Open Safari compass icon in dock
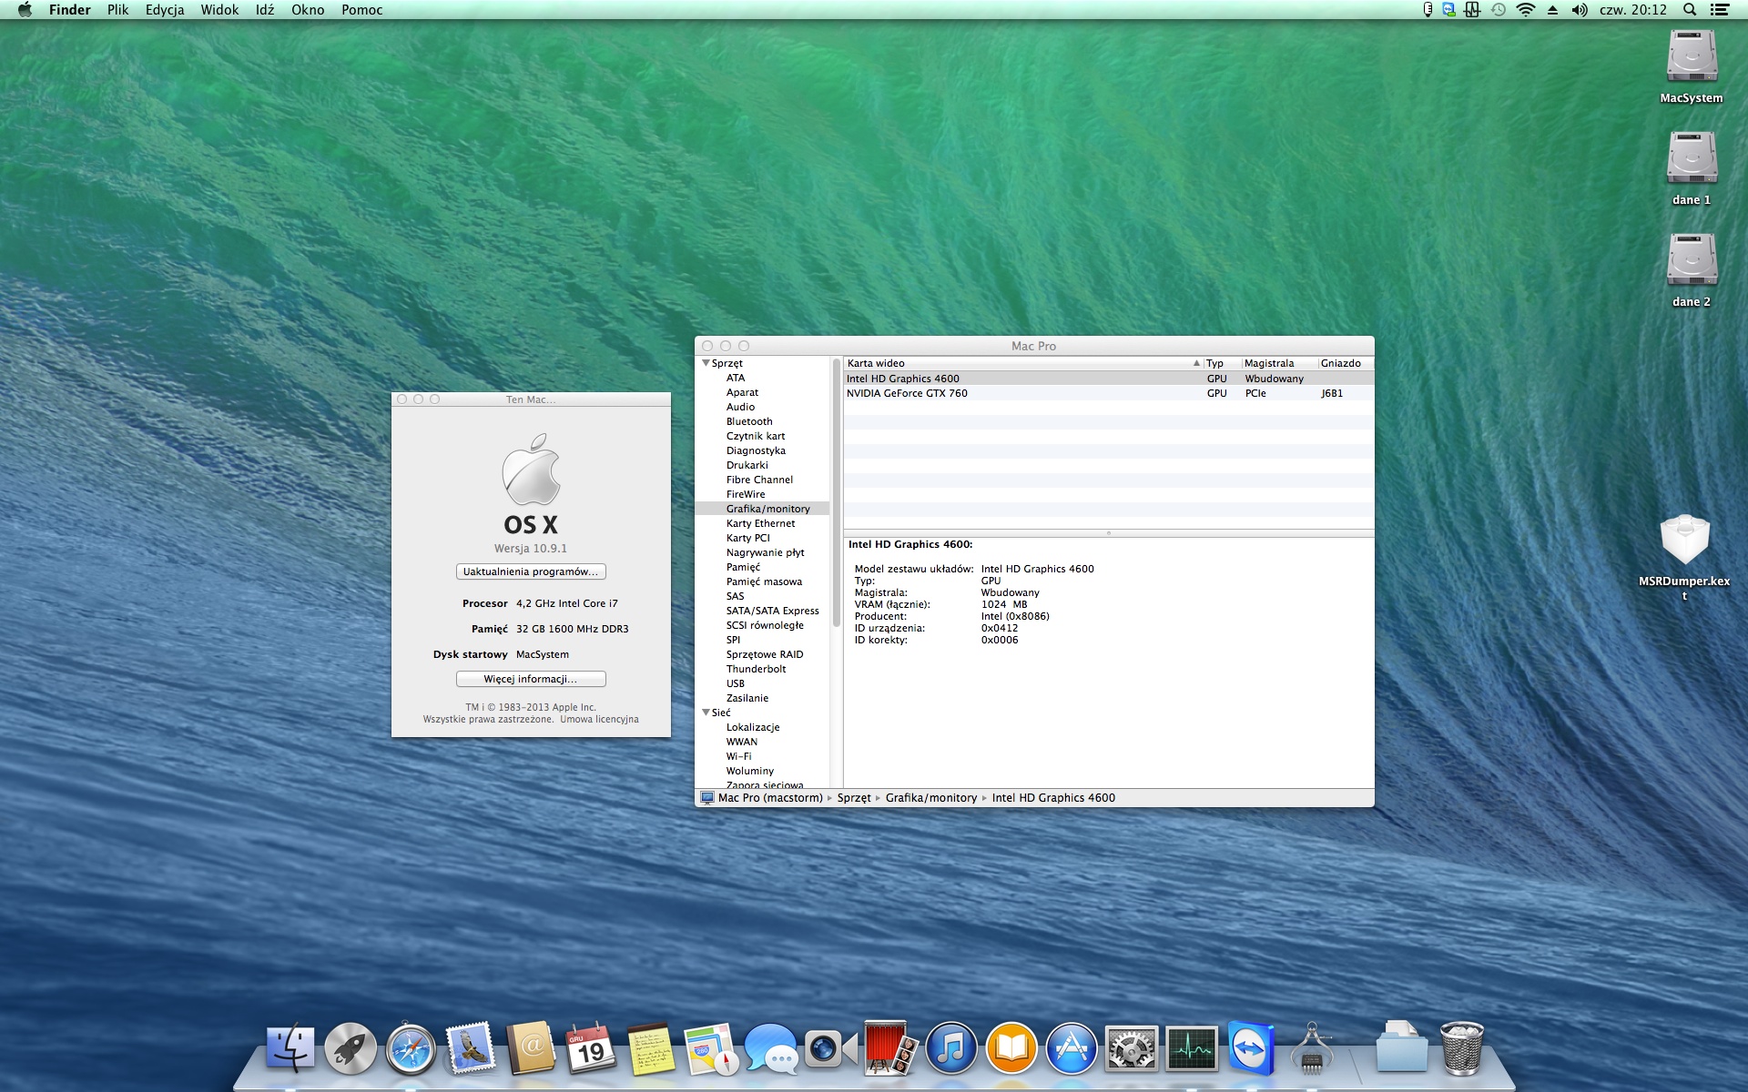 [411, 1048]
